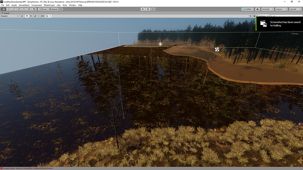Select the wind zone gizmo
Viewport: 303px width, 170px height.
coord(217,50)
